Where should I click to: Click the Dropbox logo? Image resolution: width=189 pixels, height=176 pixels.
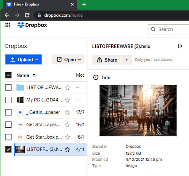click(32, 25)
